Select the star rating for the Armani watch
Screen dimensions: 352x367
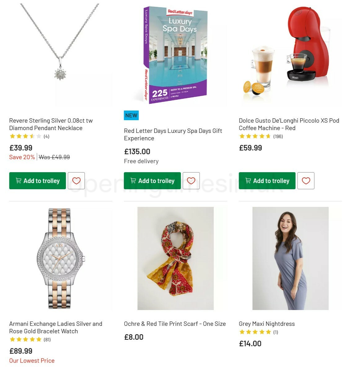[x=26, y=339]
